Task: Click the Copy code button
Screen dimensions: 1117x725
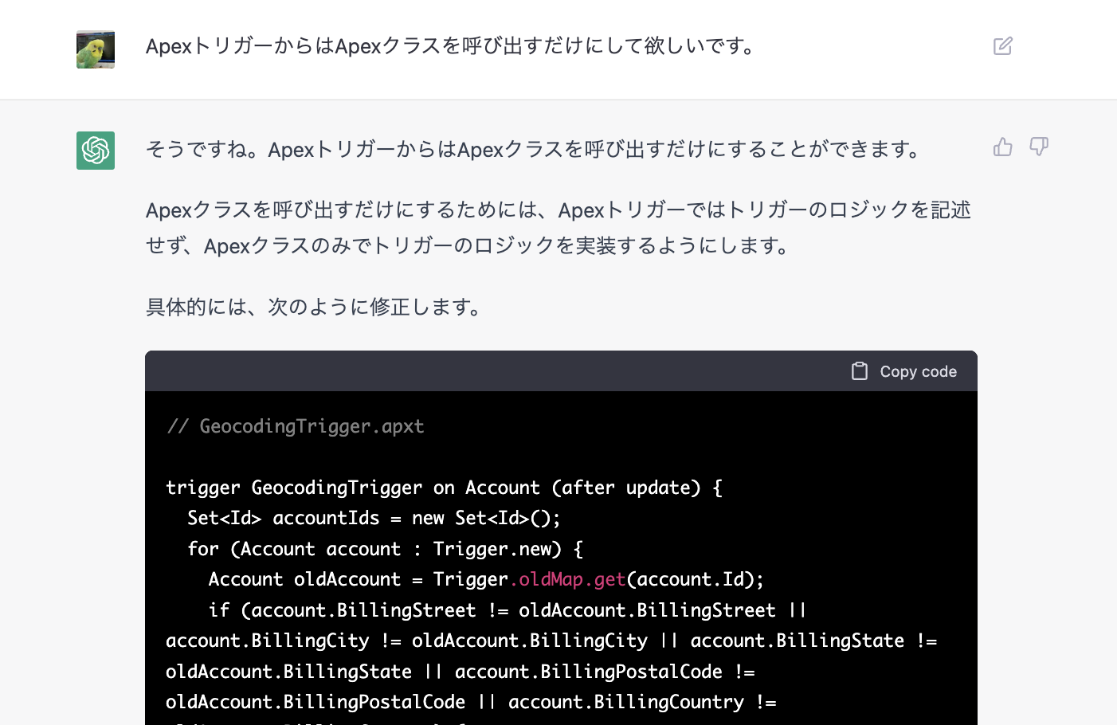Action: click(903, 371)
